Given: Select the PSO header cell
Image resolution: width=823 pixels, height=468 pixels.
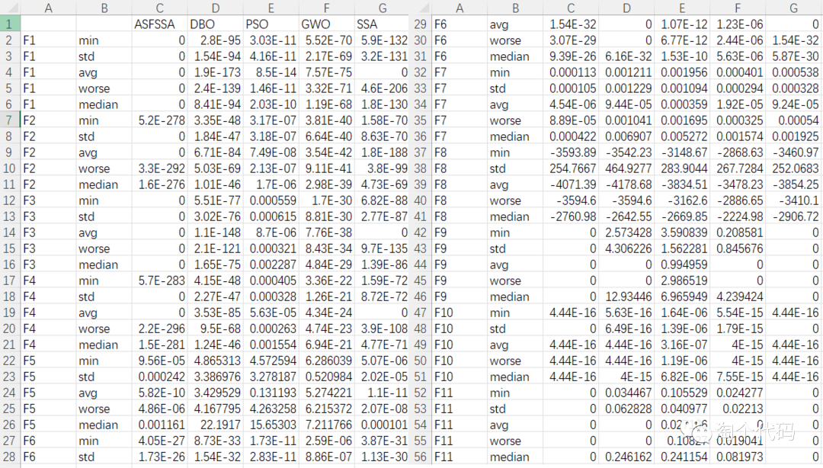Looking at the screenshot, I should pyautogui.click(x=271, y=24).
